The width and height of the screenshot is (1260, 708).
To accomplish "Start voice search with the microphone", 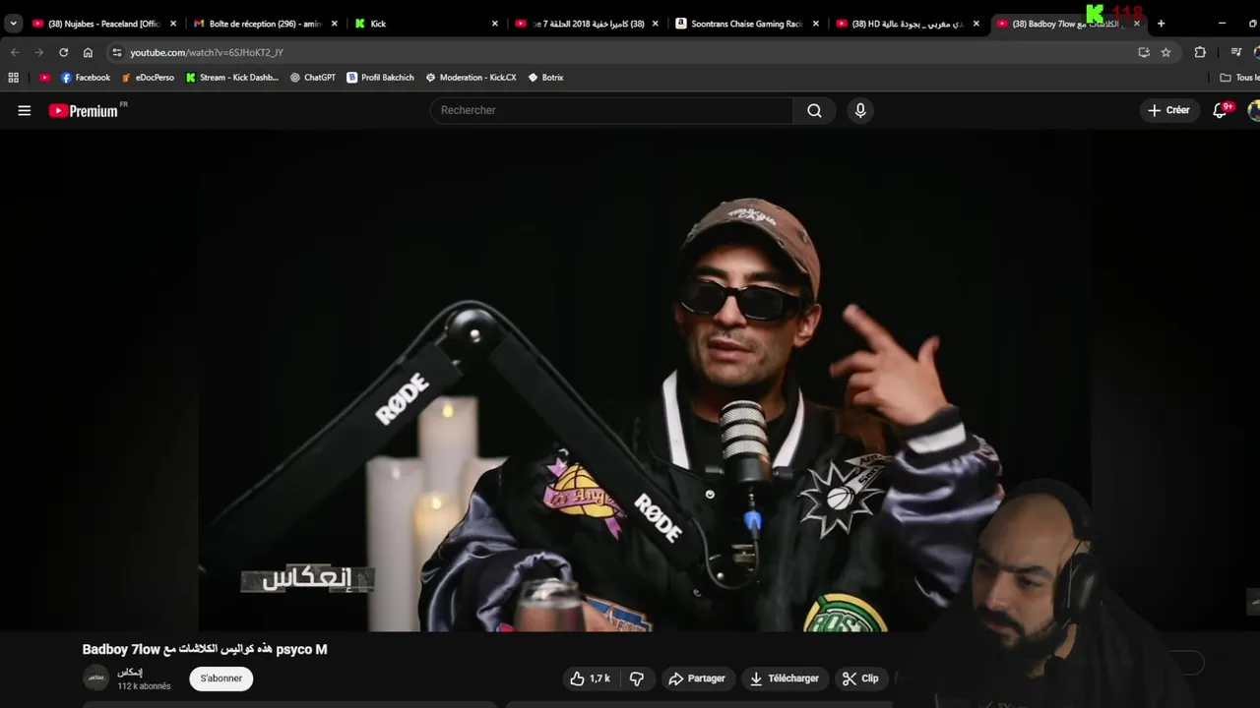I will coord(860,110).
